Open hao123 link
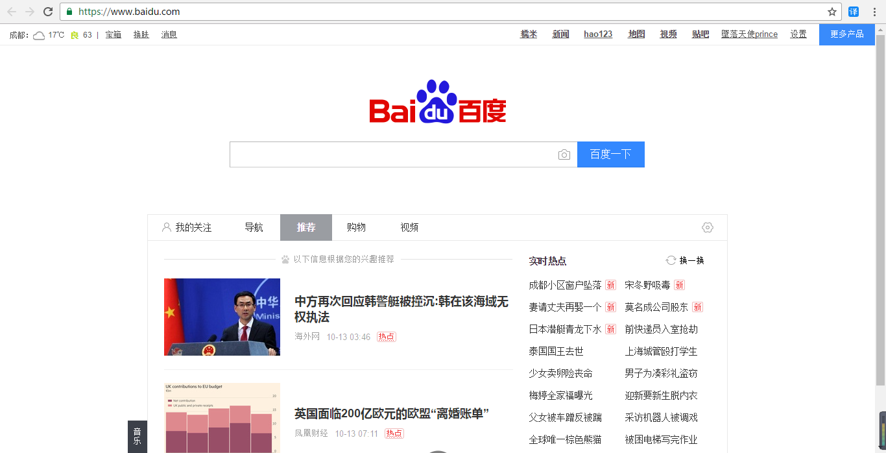This screenshot has height=453, width=886. [x=598, y=34]
